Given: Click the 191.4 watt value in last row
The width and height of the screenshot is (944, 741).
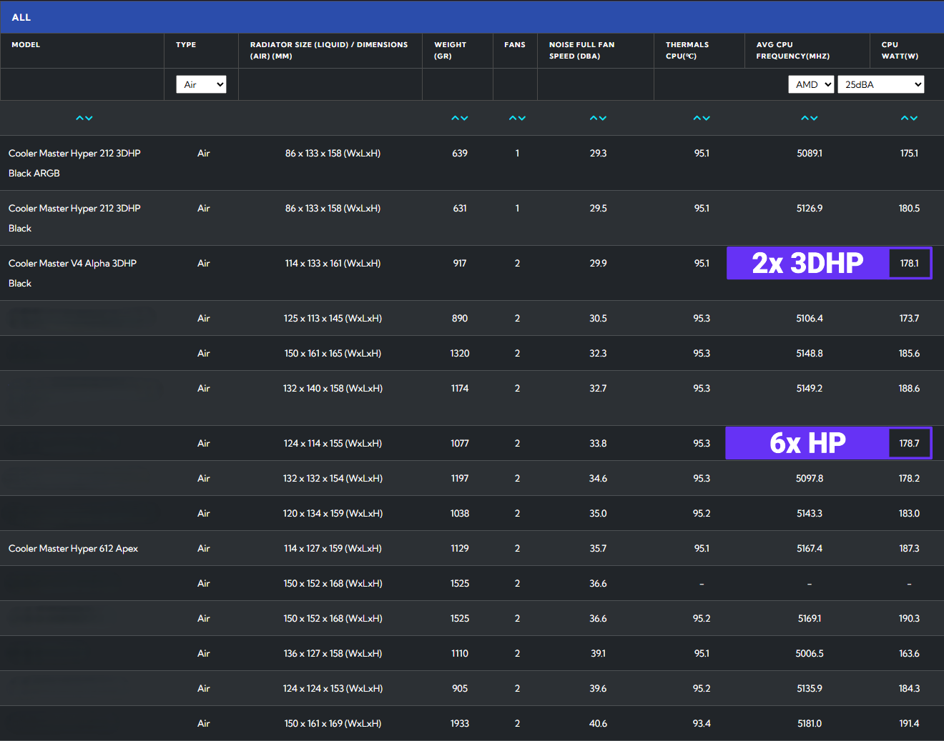Looking at the screenshot, I should [909, 724].
